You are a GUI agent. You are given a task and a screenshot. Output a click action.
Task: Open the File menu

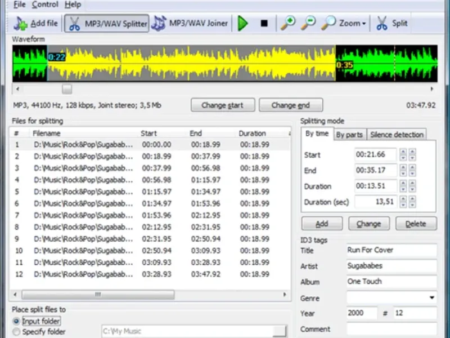pyautogui.click(x=20, y=5)
